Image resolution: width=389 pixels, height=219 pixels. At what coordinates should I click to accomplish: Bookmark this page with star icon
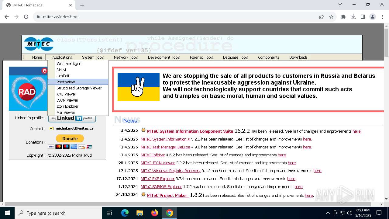(x=331, y=17)
